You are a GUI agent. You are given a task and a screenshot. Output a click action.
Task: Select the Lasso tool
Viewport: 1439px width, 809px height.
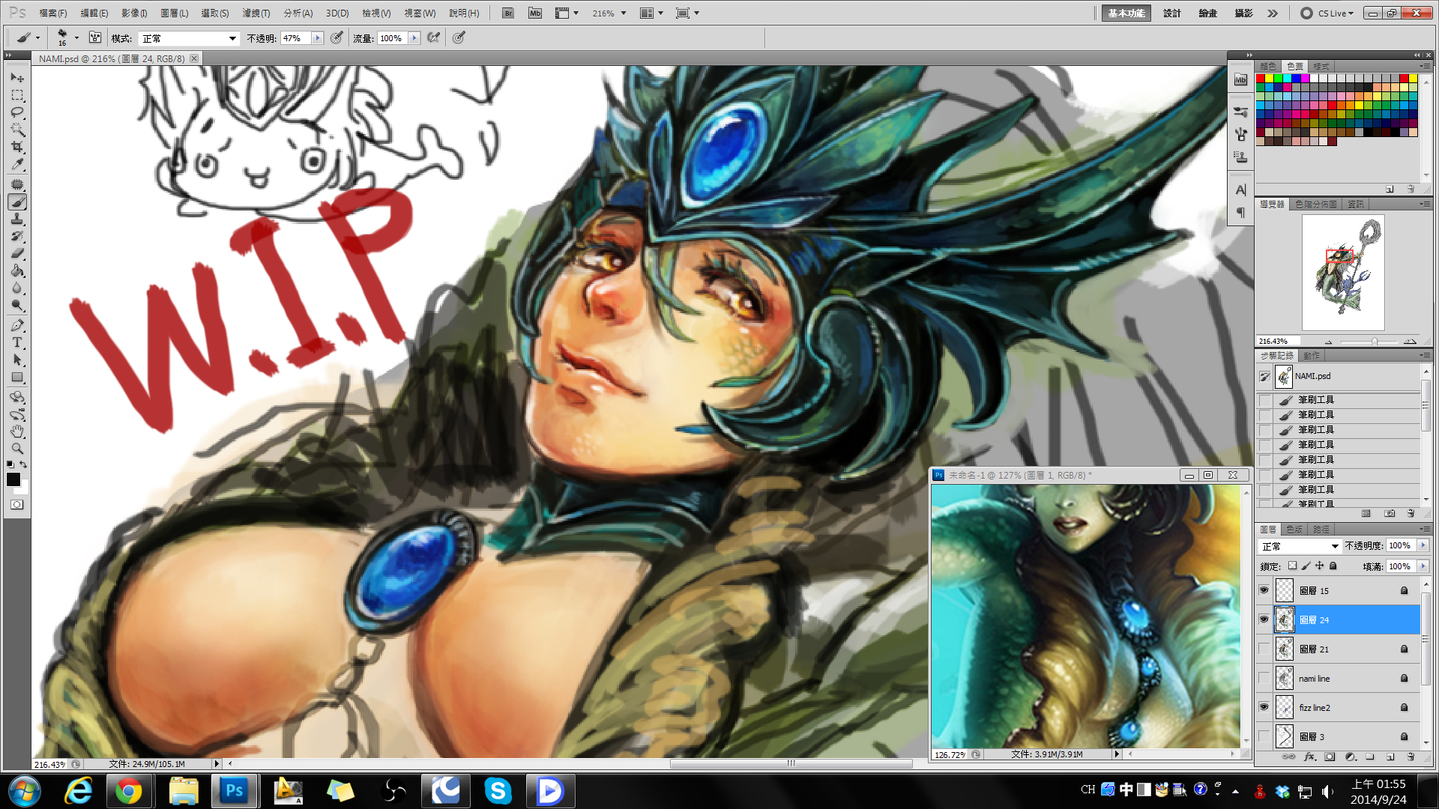click(17, 112)
